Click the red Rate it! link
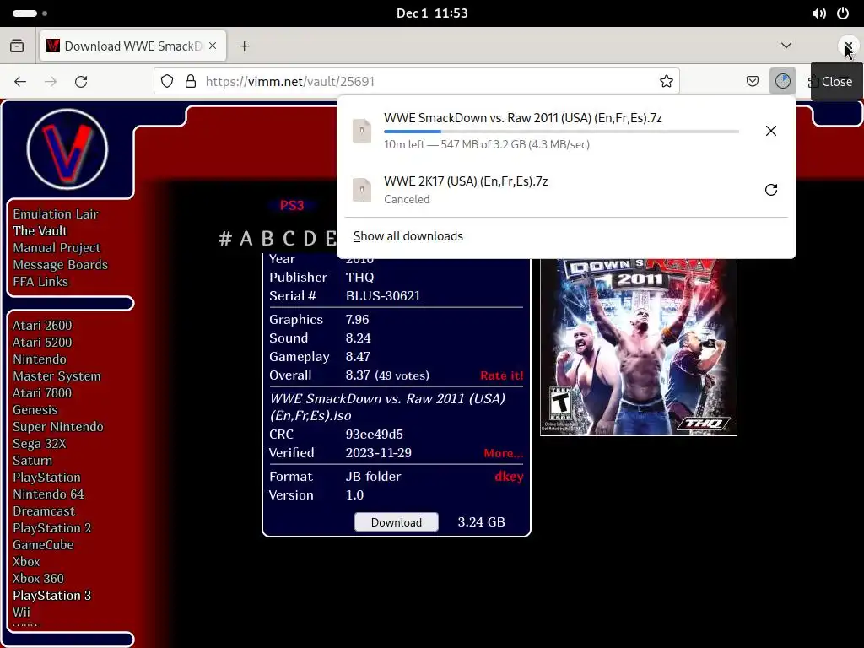The width and height of the screenshot is (864, 648). click(501, 375)
